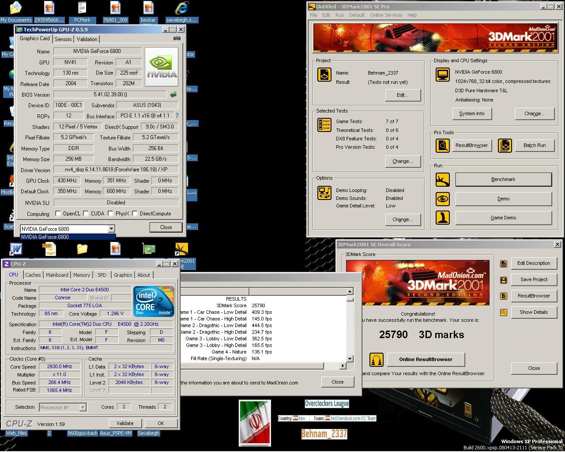Click the Game Demo button

tap(504, 218)
